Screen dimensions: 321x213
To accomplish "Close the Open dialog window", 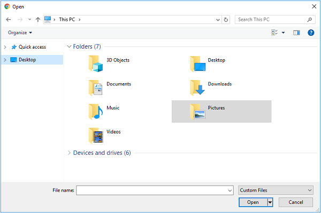I will coord(314,6).
